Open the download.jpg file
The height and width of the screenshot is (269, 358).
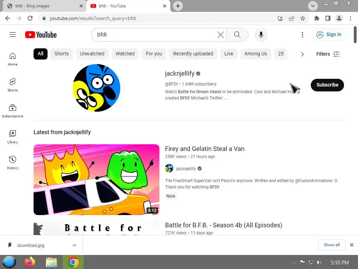click(31, 245)
